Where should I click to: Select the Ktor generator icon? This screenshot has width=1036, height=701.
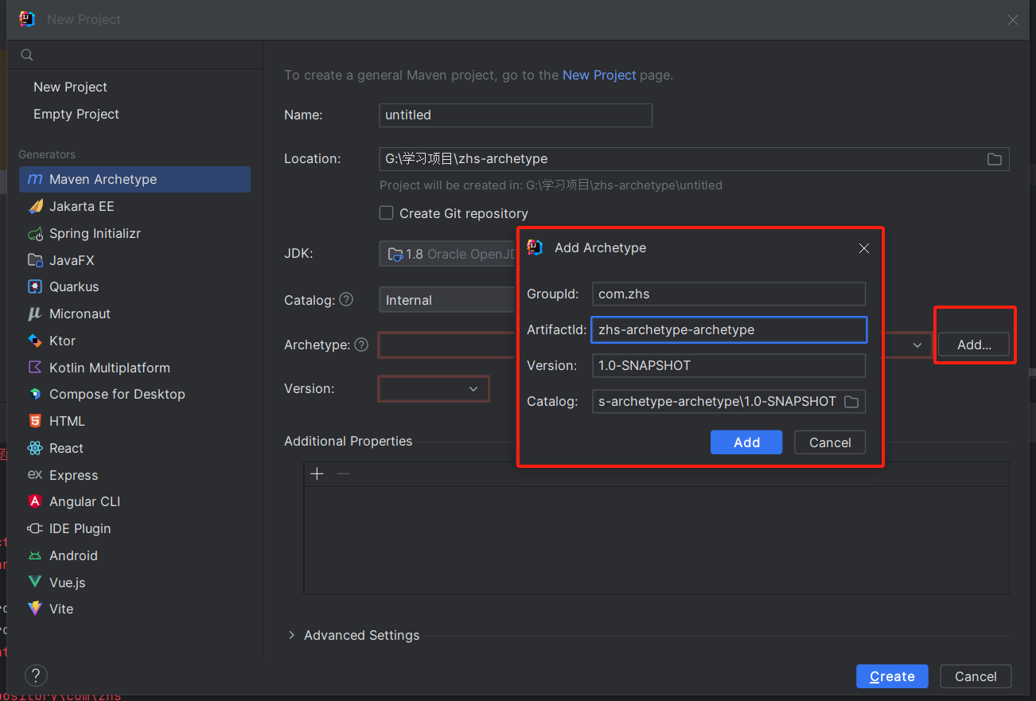(x=35, y=341)
